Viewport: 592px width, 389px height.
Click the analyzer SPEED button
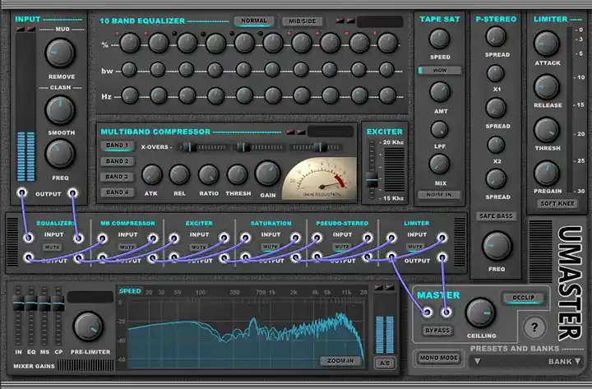pos(130,291)
